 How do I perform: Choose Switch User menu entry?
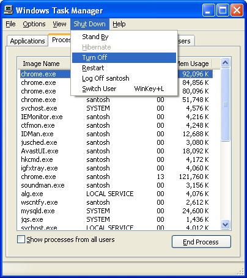pyautogui.click(x=124, y=89)
